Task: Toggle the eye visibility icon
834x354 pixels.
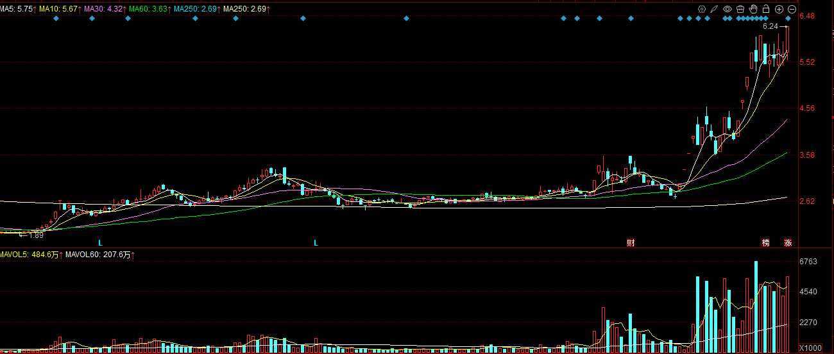Action: [x=728, y=9]
